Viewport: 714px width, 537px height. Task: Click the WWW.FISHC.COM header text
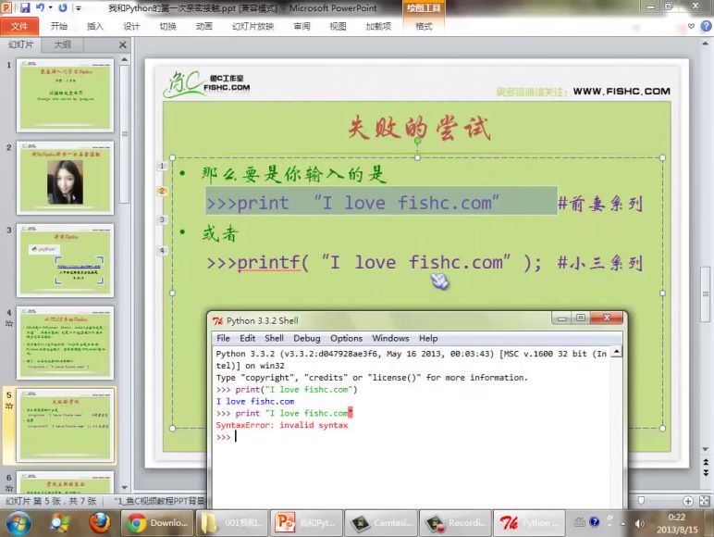(x=622, y=91)
